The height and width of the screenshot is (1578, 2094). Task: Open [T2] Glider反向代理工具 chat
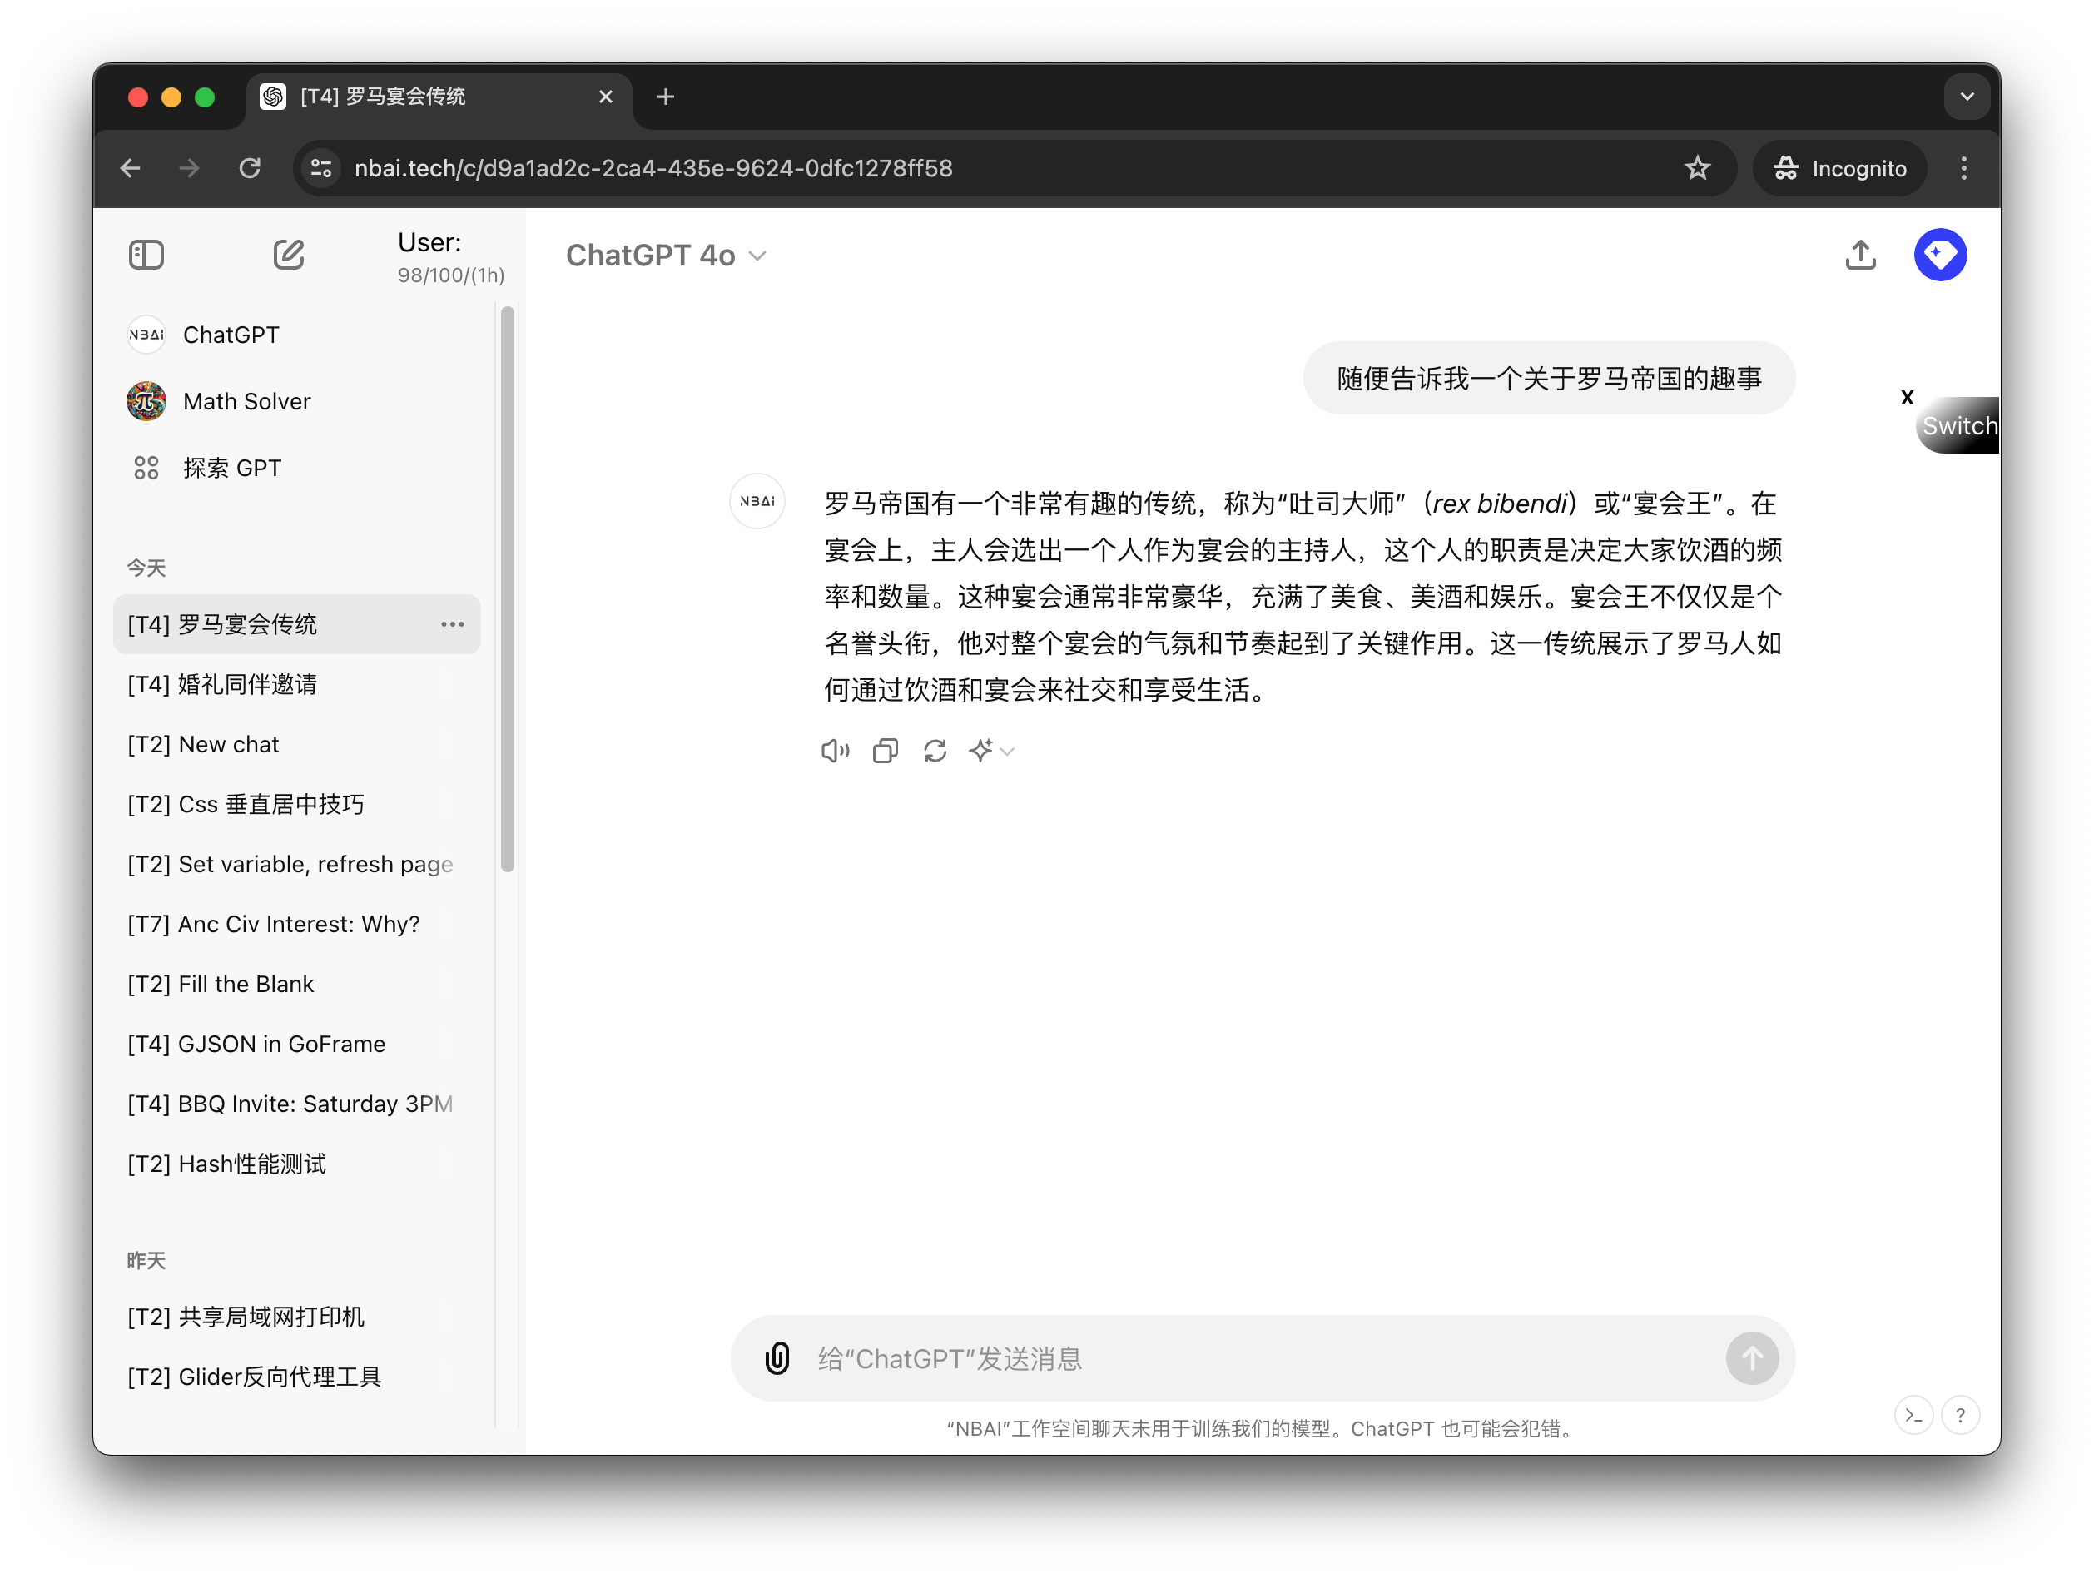pos(297,1377)
